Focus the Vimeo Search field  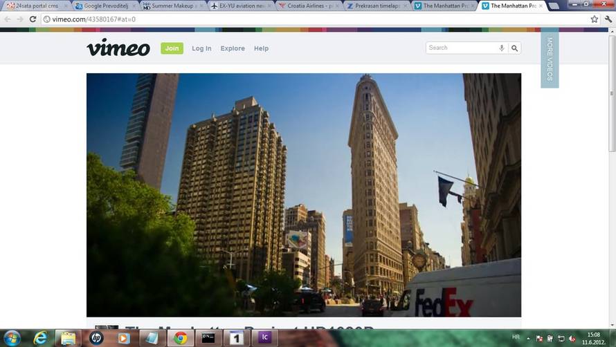click(462, 48)
